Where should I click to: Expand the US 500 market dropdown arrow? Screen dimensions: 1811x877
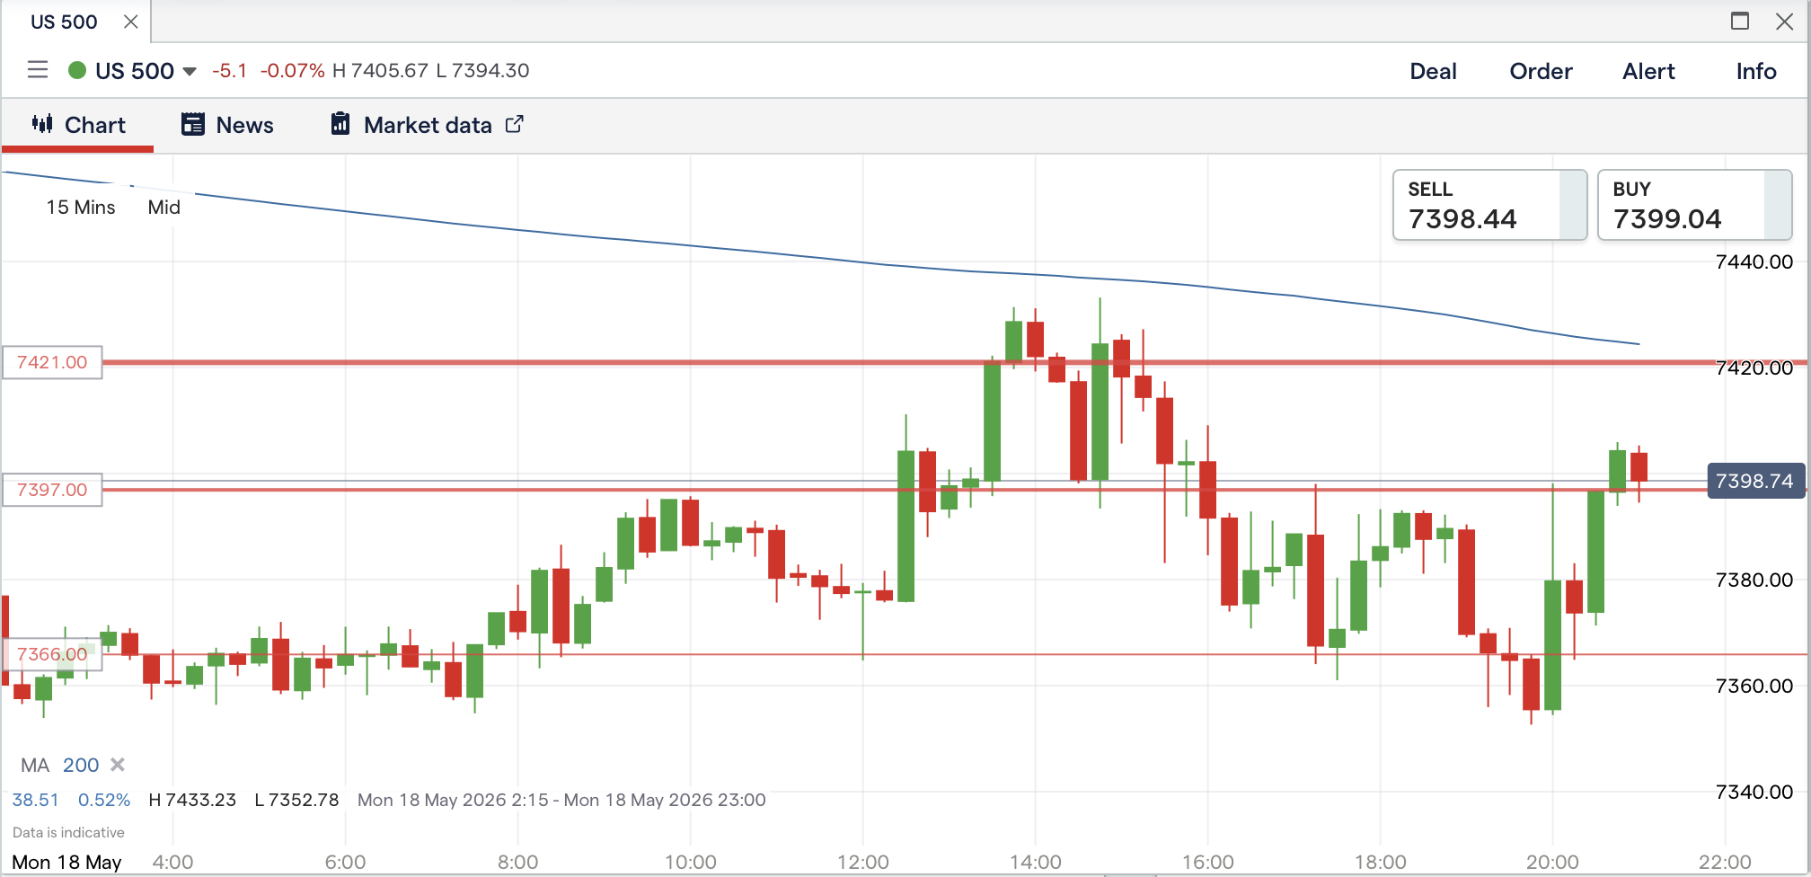click(x=190, y=71)
